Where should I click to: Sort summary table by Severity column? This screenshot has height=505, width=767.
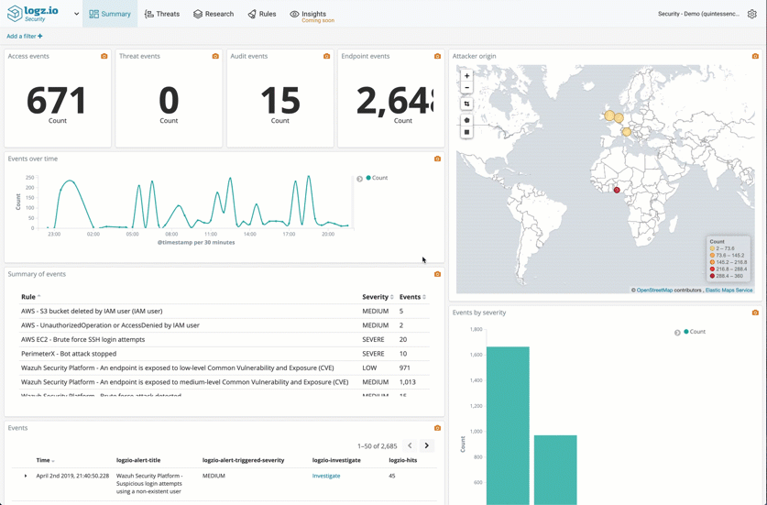(x=378, y=297)
